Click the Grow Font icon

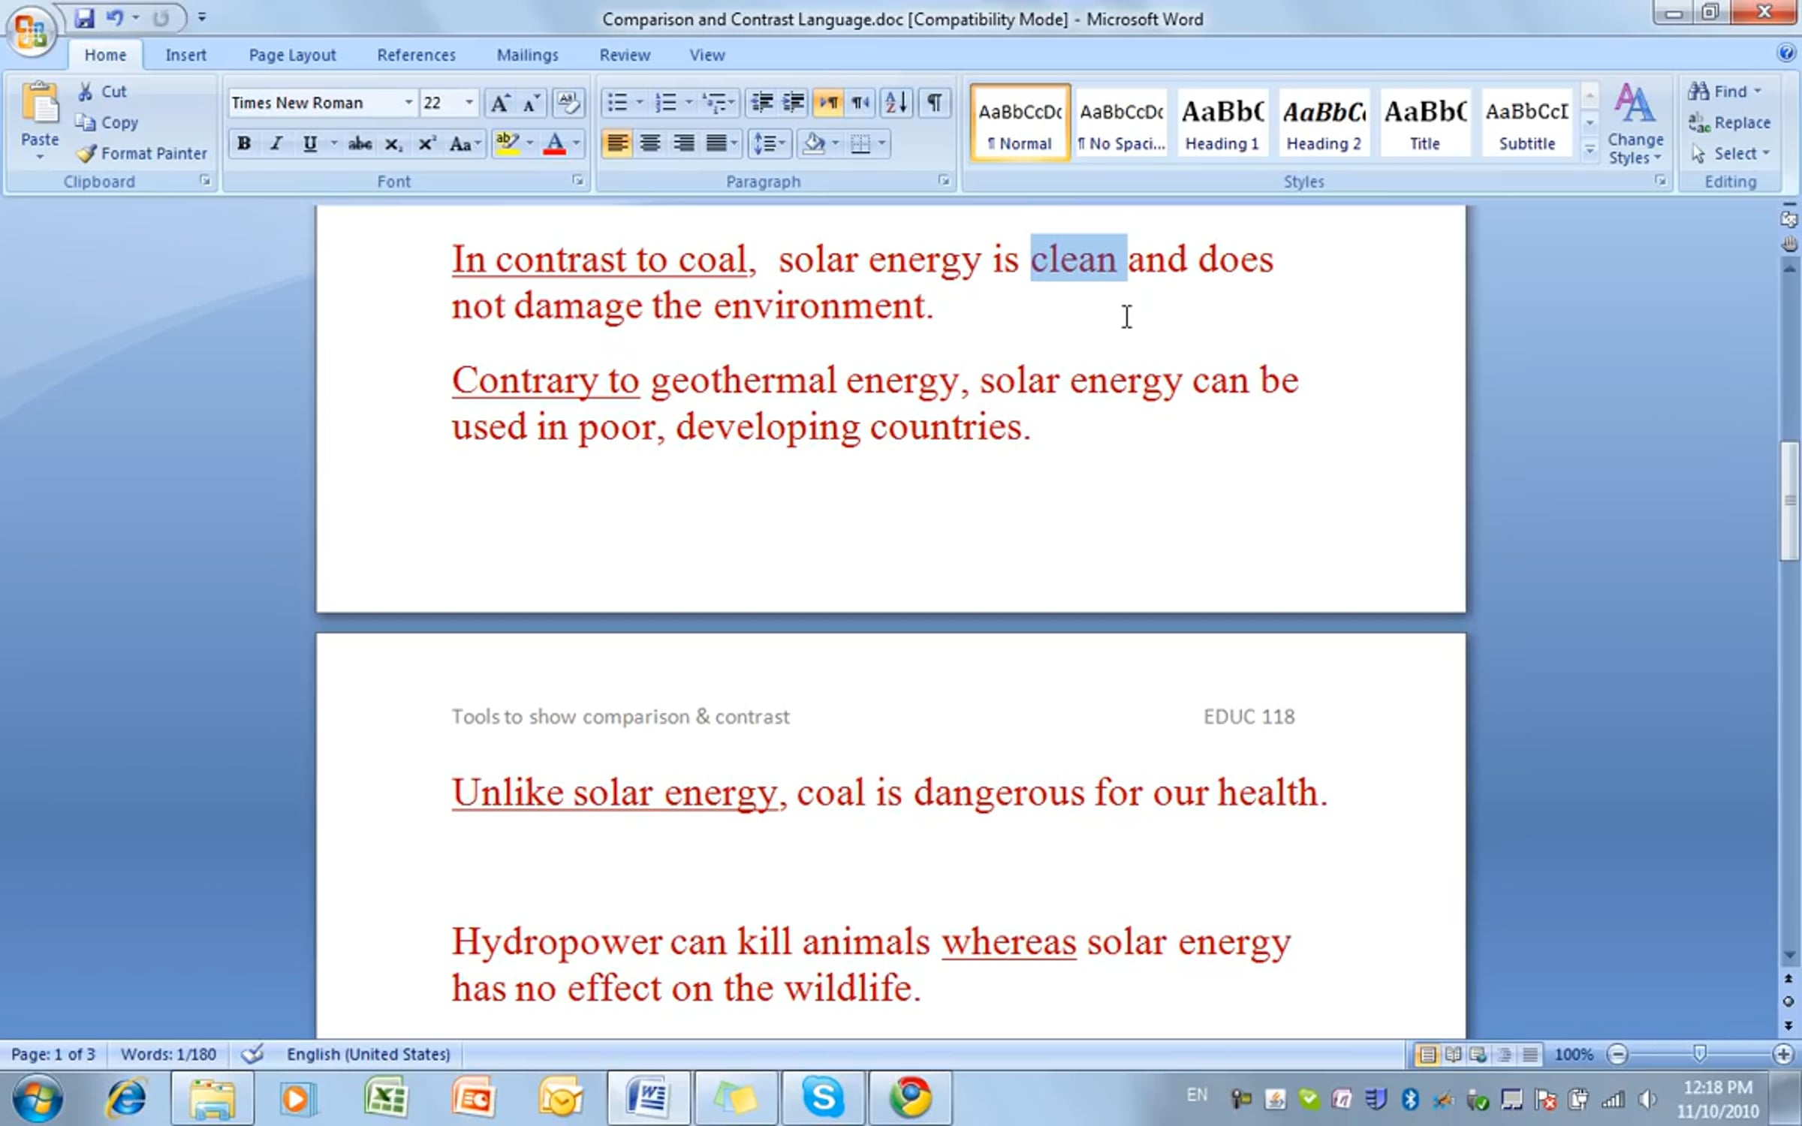click(499, 103)
